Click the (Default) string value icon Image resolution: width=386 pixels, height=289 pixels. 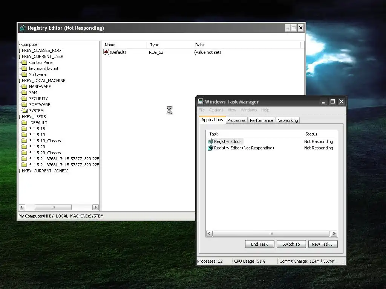pyautogui.click(x=106, y=52)
